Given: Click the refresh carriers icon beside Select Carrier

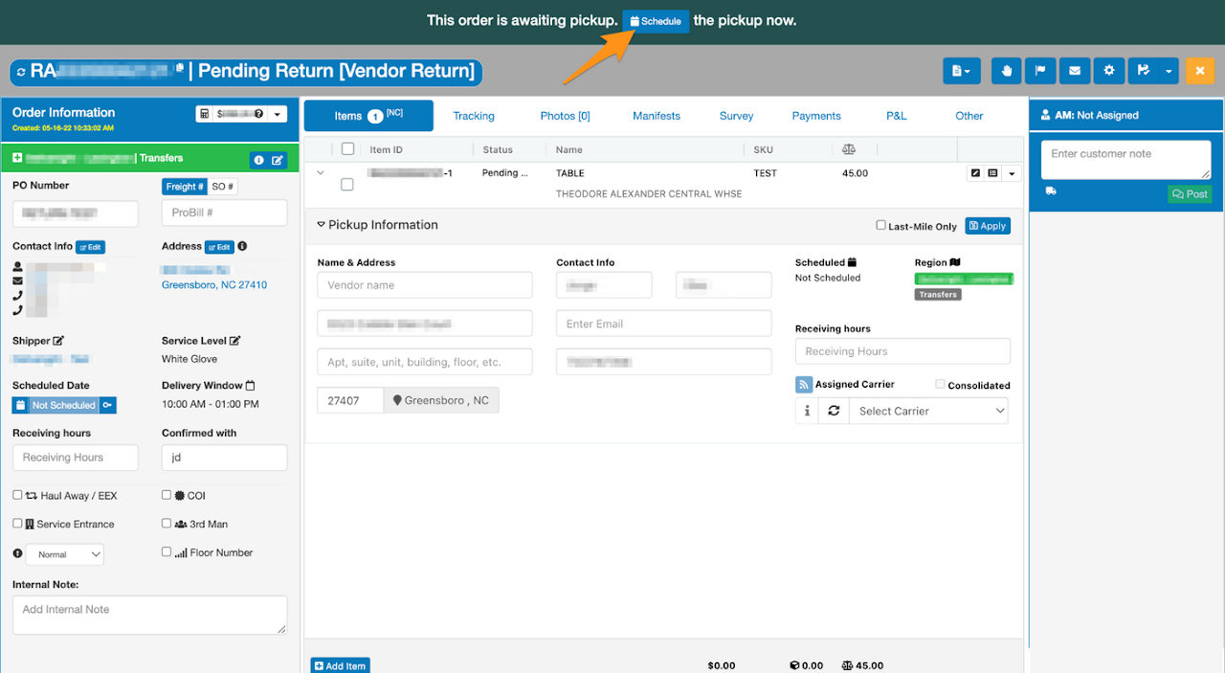Looking at the screenshot, I should click(834, 411).
